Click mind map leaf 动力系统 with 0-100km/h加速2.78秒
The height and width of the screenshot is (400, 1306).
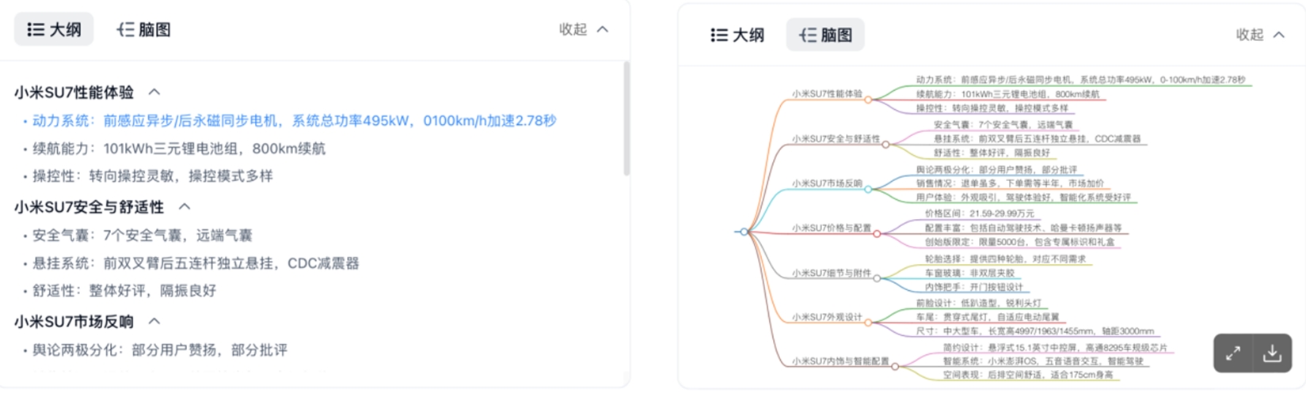tap(1080, 80)
